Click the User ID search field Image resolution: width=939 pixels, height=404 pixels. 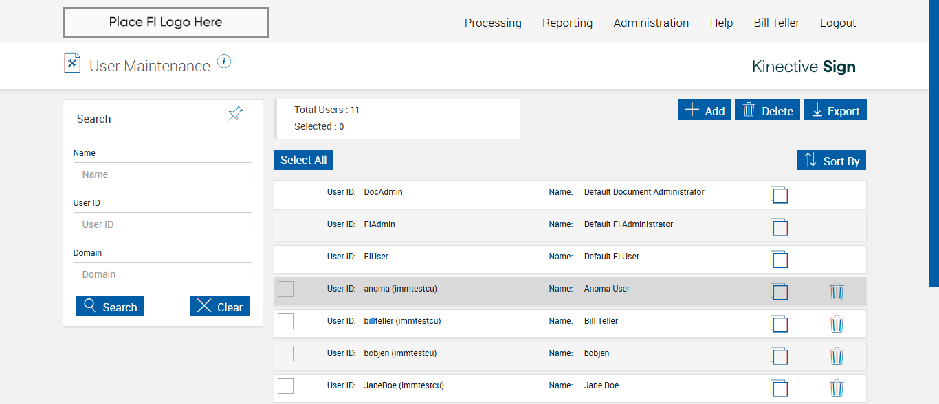[x=163, y=224]
